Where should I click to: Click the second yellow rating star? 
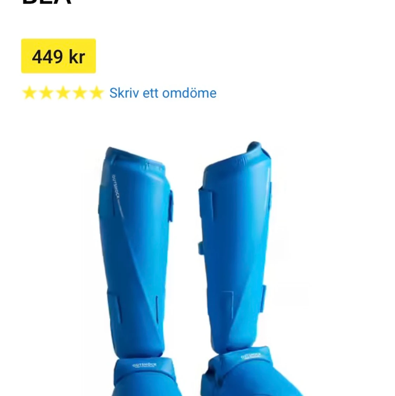[46, 93]
